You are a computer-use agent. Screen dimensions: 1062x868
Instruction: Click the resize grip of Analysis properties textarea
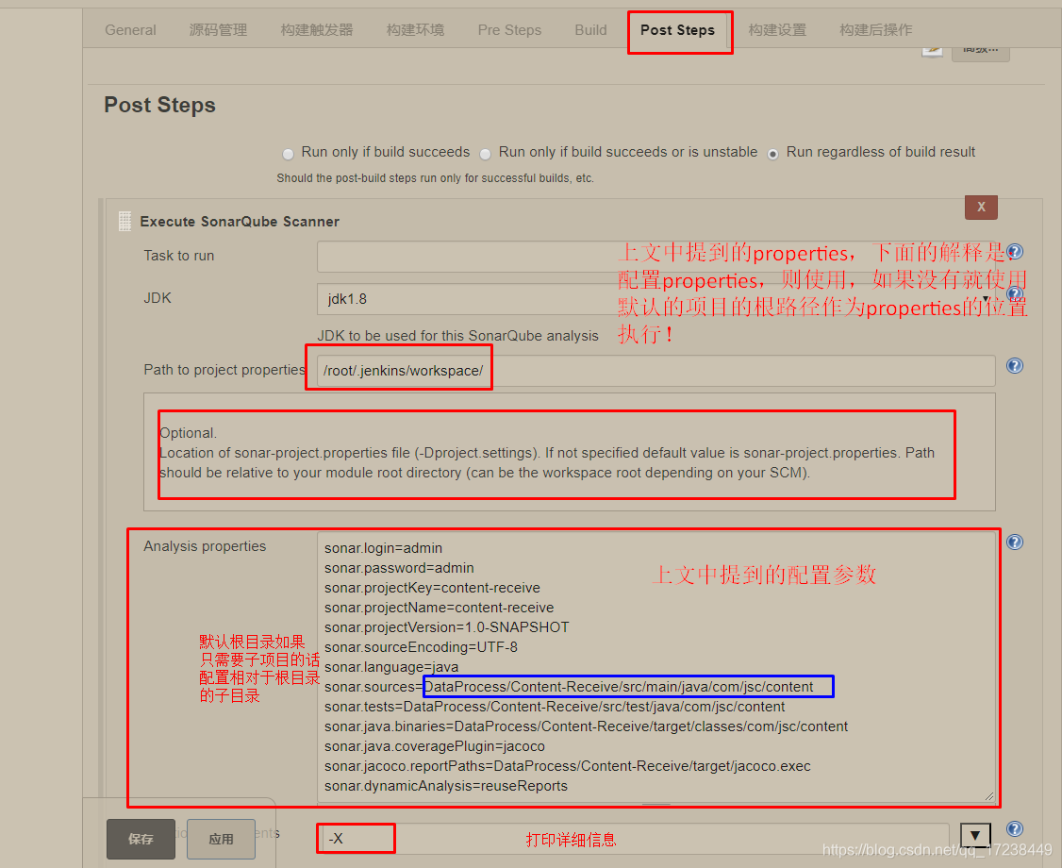tap(989, 796)
